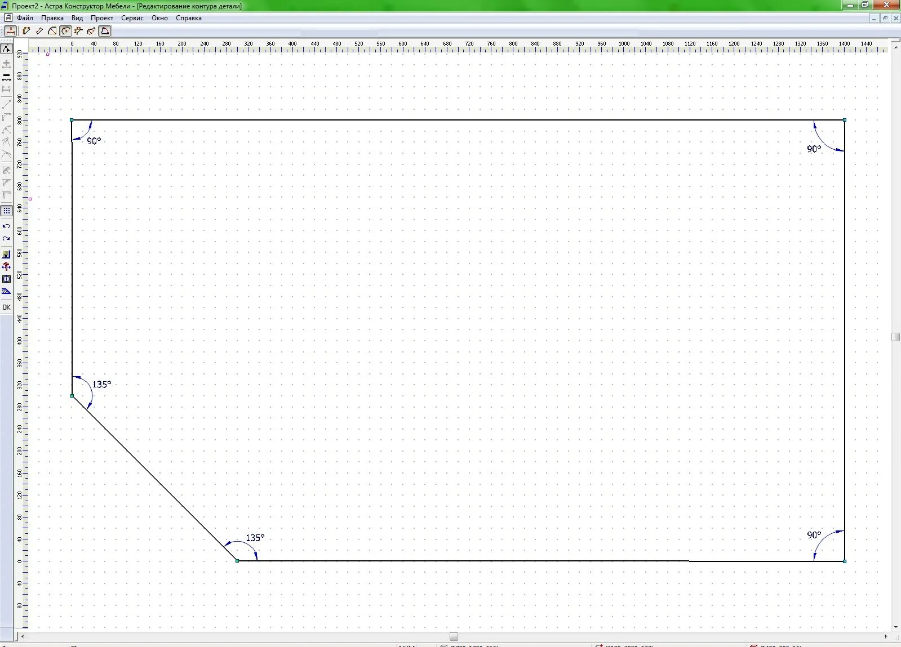
Task: Click the L-shaped corner notch tool
Action: (x=6, y=195)
